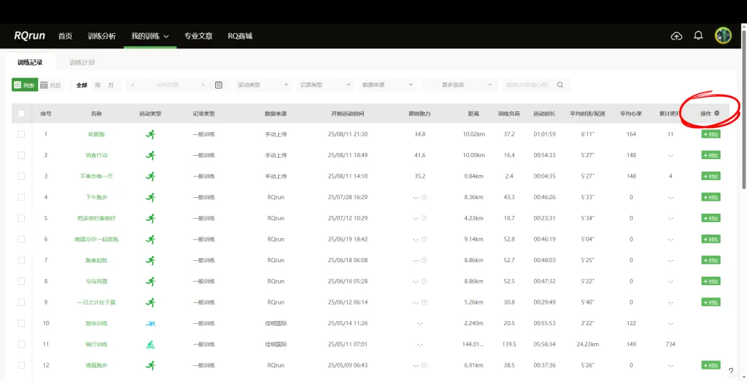Screen dimensions: 747x384
Task: Click the cycling icon in row 11
Action: (150, 345)
